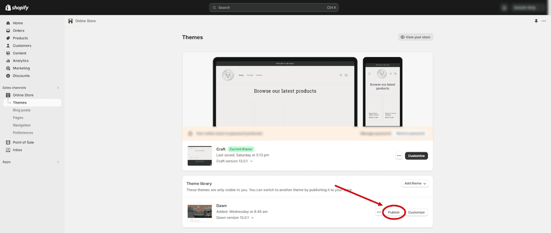Click the Current theme badge
Image resolution: width=551 pixels, height=233 pixels.
coord(241,149)
